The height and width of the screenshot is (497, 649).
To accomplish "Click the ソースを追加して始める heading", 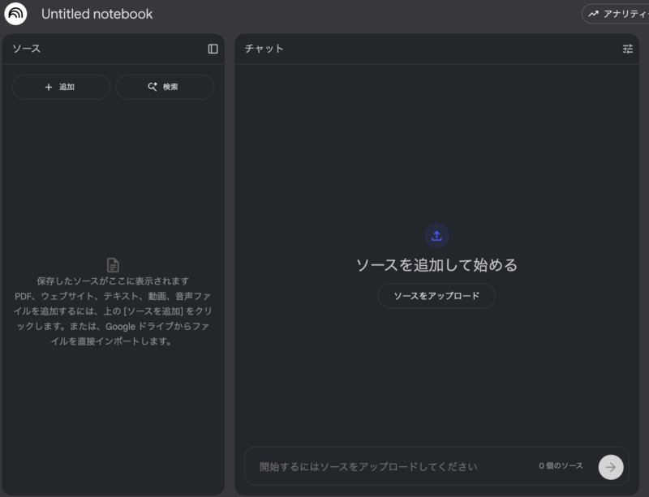I will [x=436, y=265].
